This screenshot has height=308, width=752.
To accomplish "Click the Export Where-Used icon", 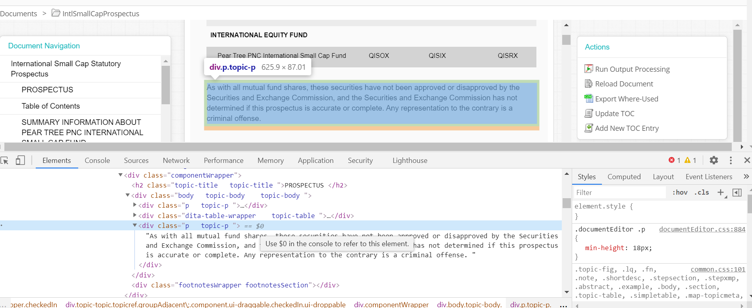I will pyautogui.click(x=588, y=98).
